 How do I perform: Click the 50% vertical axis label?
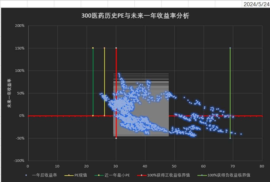(21, 93)
